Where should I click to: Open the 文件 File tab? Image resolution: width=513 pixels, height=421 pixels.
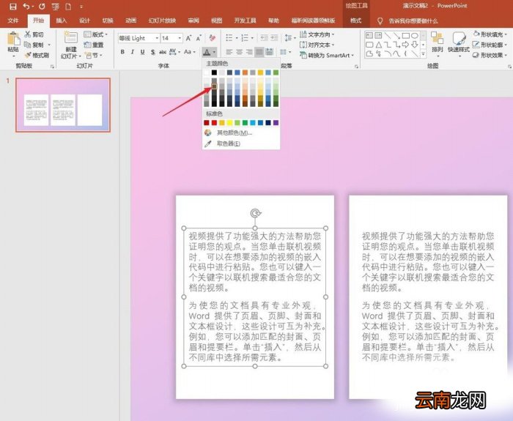13,21
